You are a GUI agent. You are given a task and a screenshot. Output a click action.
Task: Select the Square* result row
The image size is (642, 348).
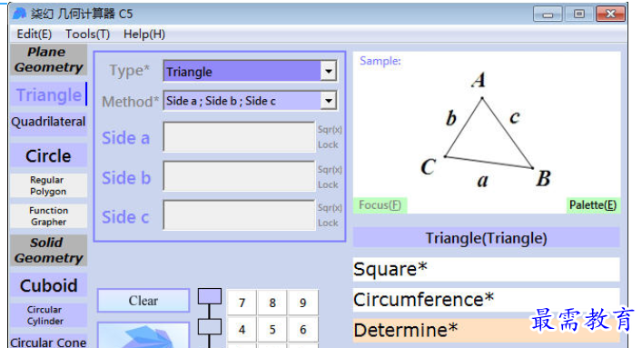(x=487, y=269)
